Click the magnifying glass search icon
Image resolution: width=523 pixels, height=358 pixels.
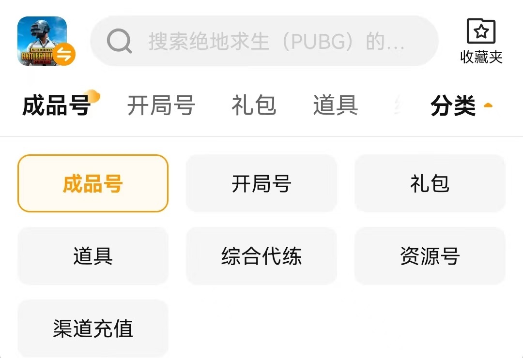[x=119, y=41]
